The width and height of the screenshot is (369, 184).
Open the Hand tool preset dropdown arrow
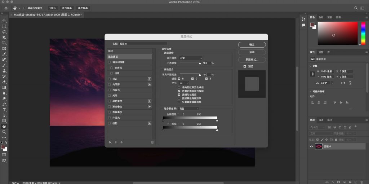(19, 8)
